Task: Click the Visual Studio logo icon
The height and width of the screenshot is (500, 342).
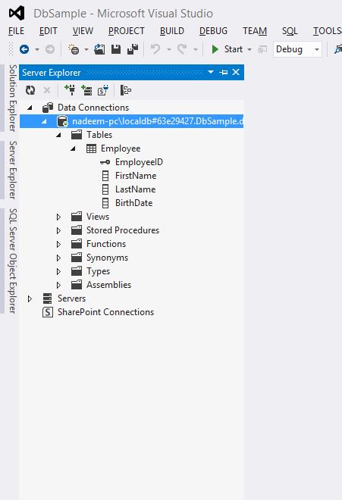Action: (x=17, y=14)
